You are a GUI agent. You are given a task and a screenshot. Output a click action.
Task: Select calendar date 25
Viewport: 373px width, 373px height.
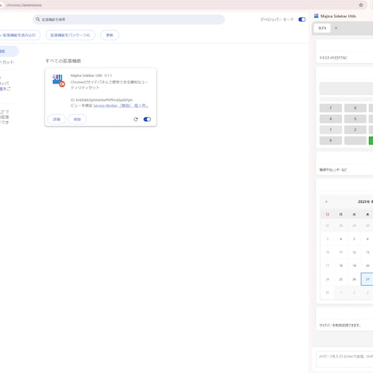(x=341, y=279)
